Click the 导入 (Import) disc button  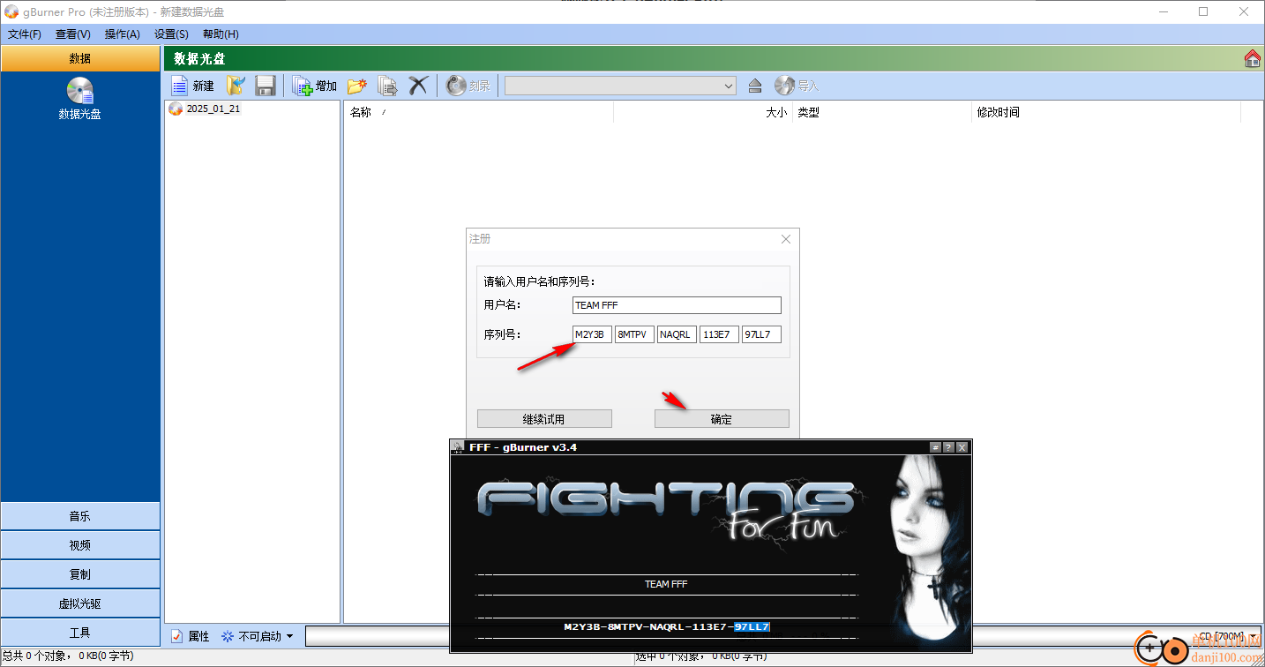pos(797,86)
